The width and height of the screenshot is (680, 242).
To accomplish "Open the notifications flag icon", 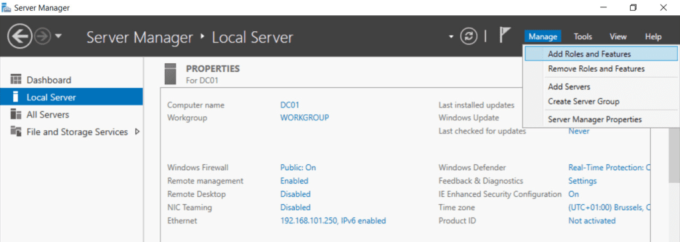I will coord(505,35).
